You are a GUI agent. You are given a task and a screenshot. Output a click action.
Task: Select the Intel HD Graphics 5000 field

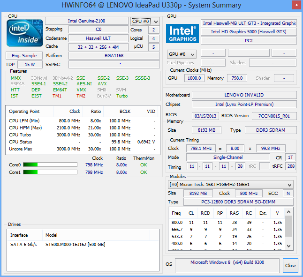click(249, 32)
